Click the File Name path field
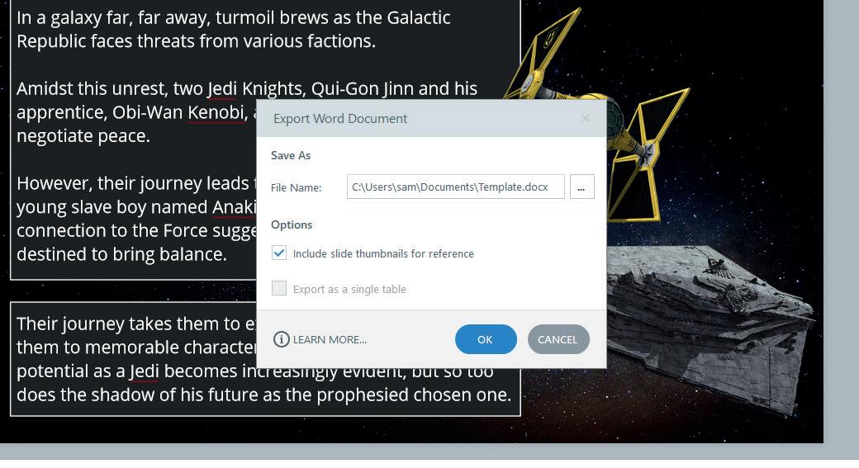This screenshot has width=859, height=468. click(x=455, y=187)
